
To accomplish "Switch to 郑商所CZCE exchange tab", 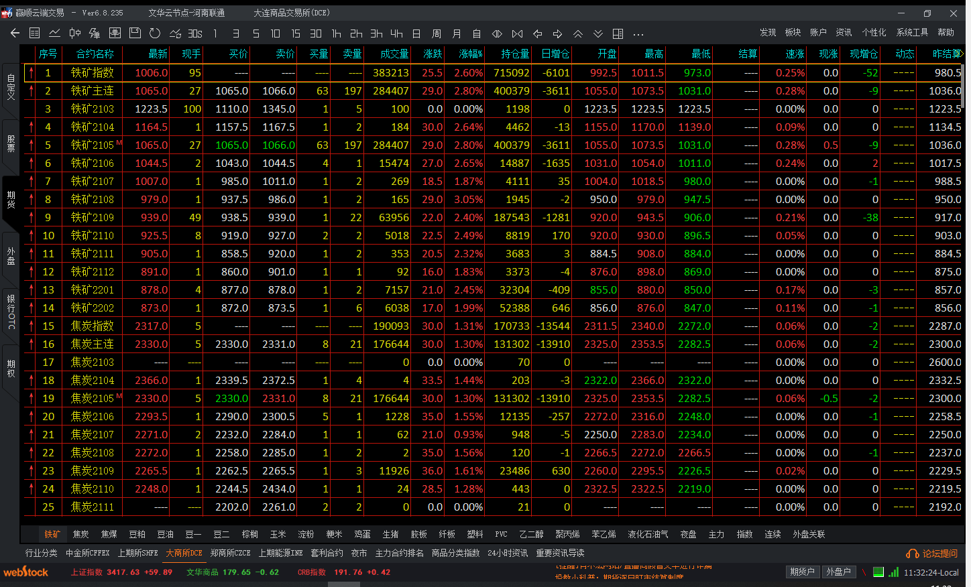I will [230, 553].
